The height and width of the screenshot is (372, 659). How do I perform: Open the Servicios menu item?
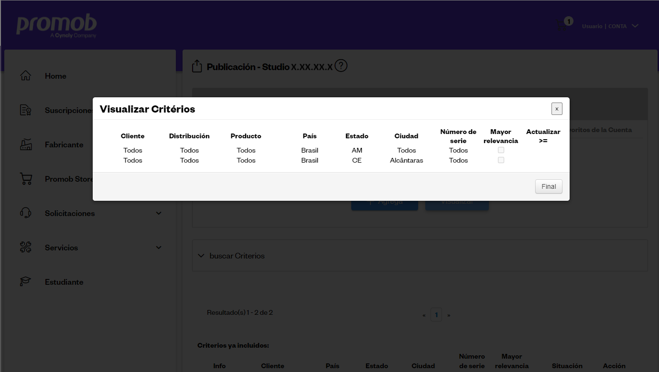[61, 248]
